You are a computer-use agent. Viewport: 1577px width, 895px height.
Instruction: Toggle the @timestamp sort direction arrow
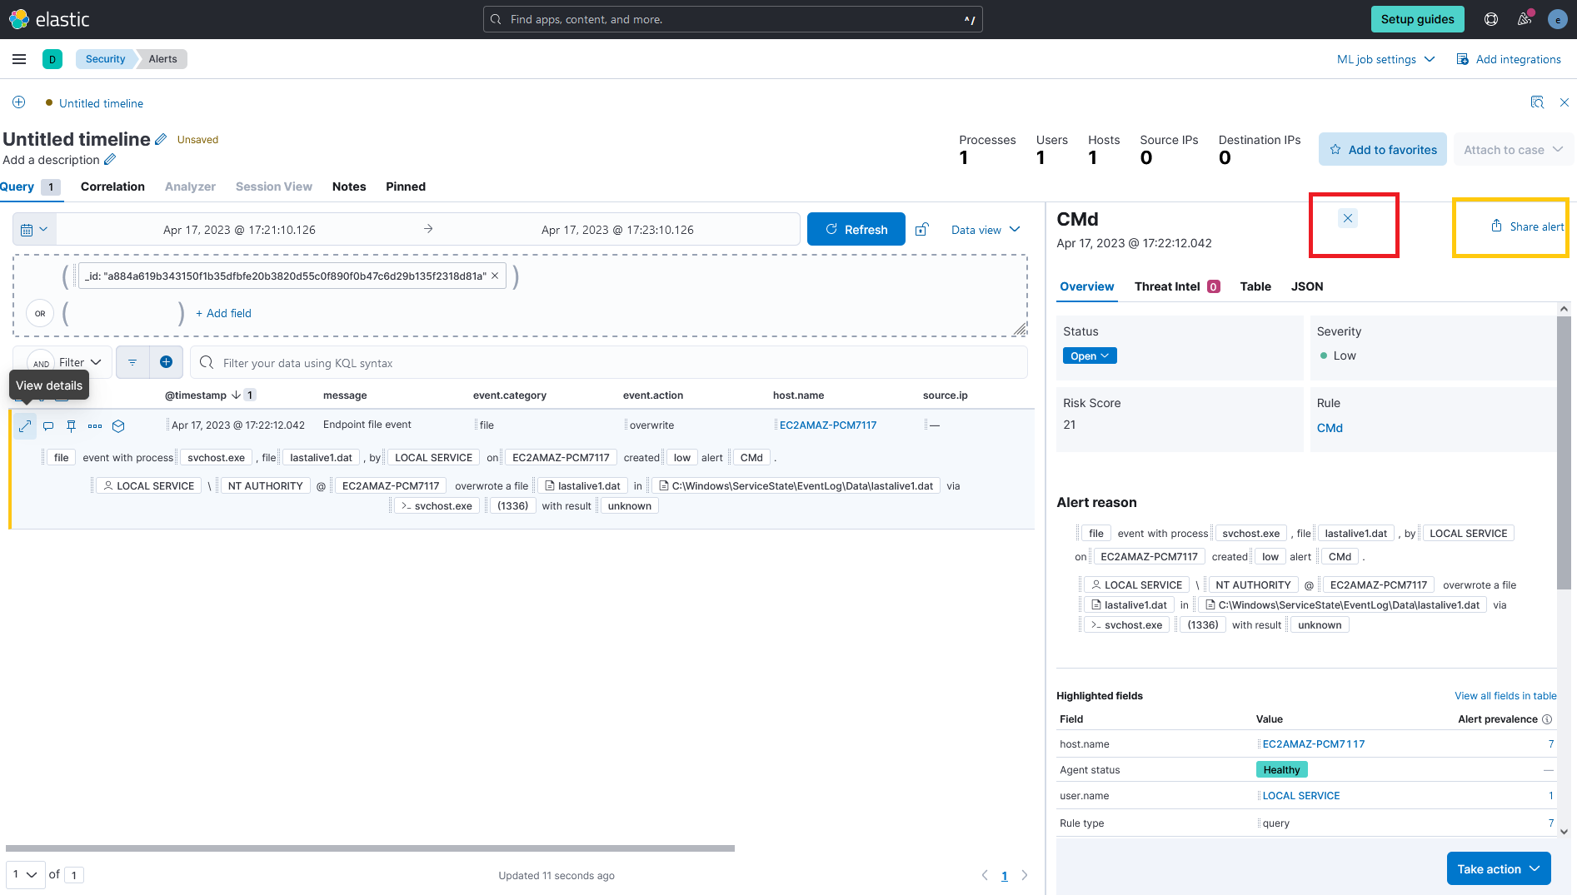234,395
